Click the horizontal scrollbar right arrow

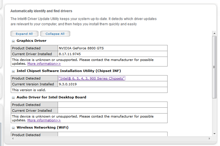point(209,138)
